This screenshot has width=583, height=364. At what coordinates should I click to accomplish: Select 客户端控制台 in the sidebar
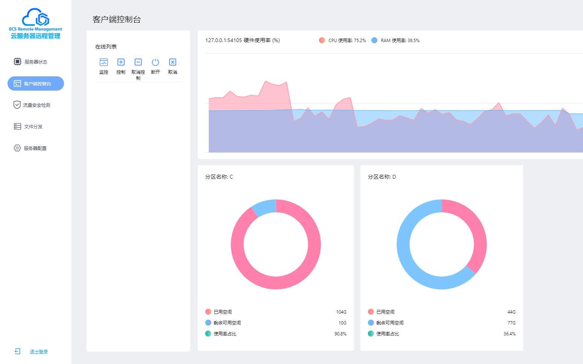tap(36, 83)
